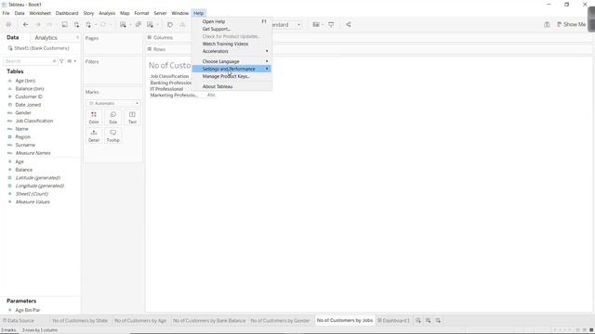This screenshot has height=334, width=595.
Task: Click the Columns shelf
Action: (x=368, y=37)
